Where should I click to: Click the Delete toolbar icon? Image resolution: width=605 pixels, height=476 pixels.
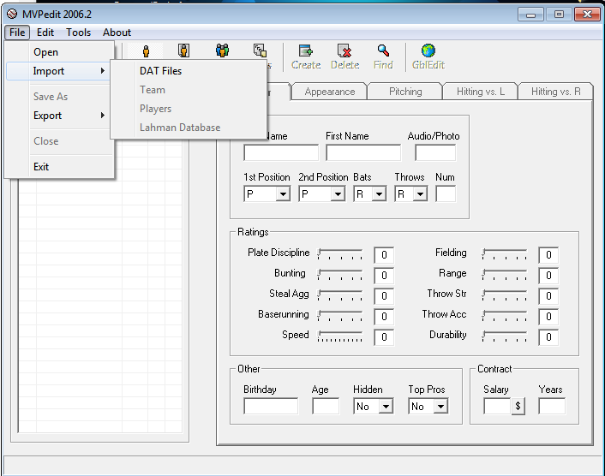(344, 51)
